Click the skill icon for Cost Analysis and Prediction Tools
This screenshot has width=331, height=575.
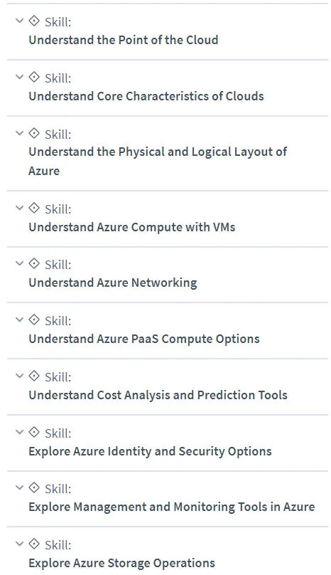point(34,376)
